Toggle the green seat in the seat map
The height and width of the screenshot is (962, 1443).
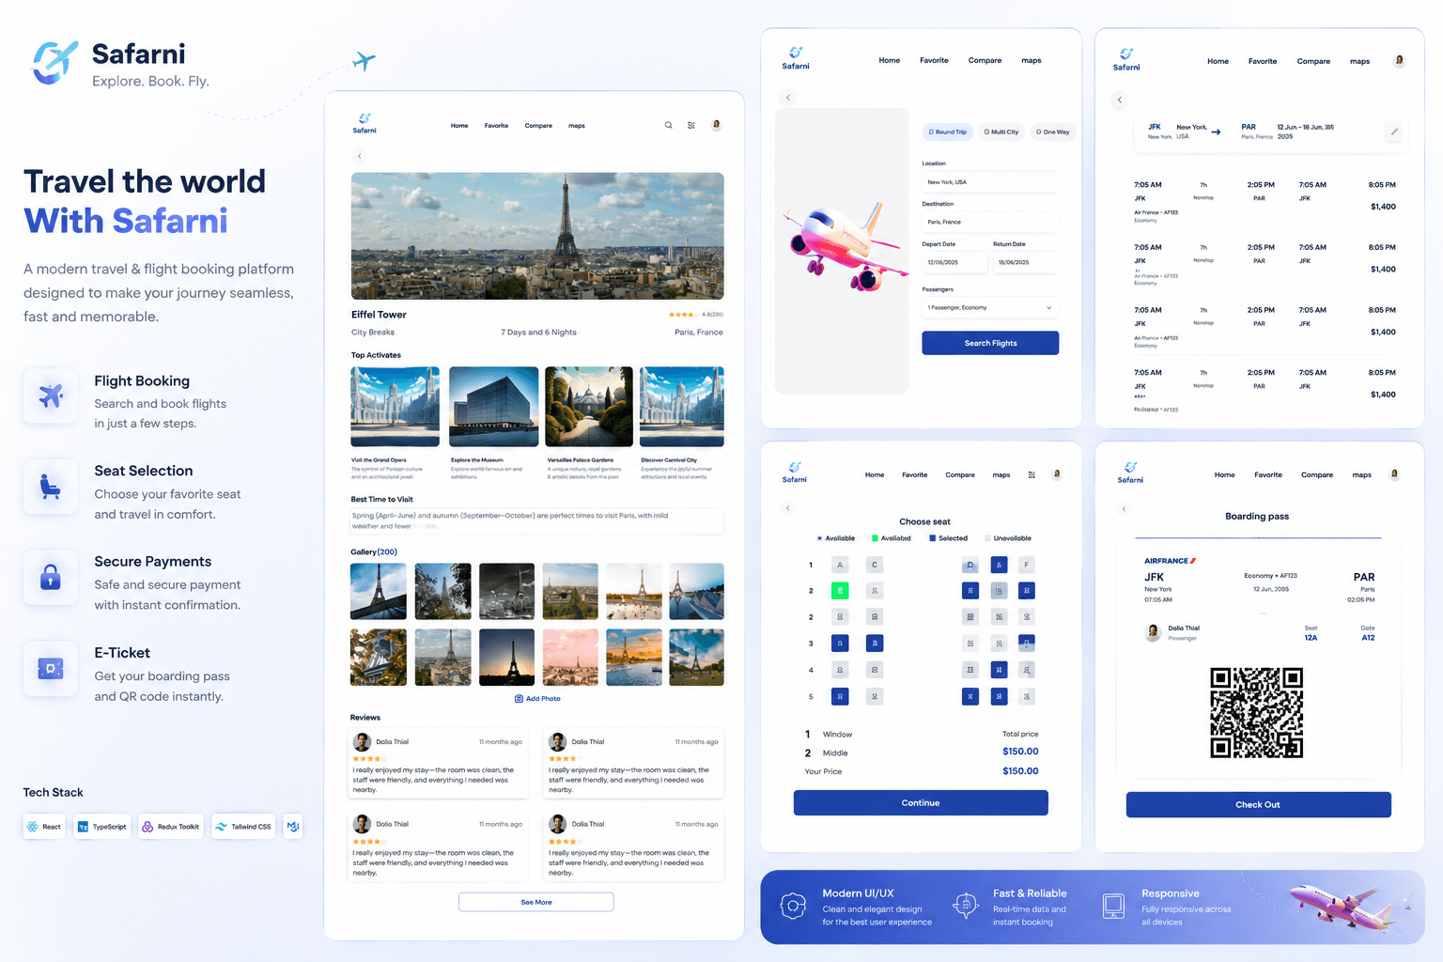coord(840,591)
